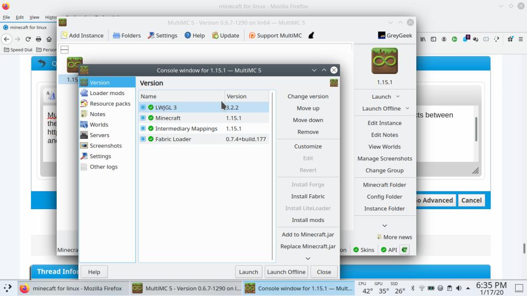Click the status refresh icon next to API
Screen dimensions: 527x296
[x=405, y=250]
